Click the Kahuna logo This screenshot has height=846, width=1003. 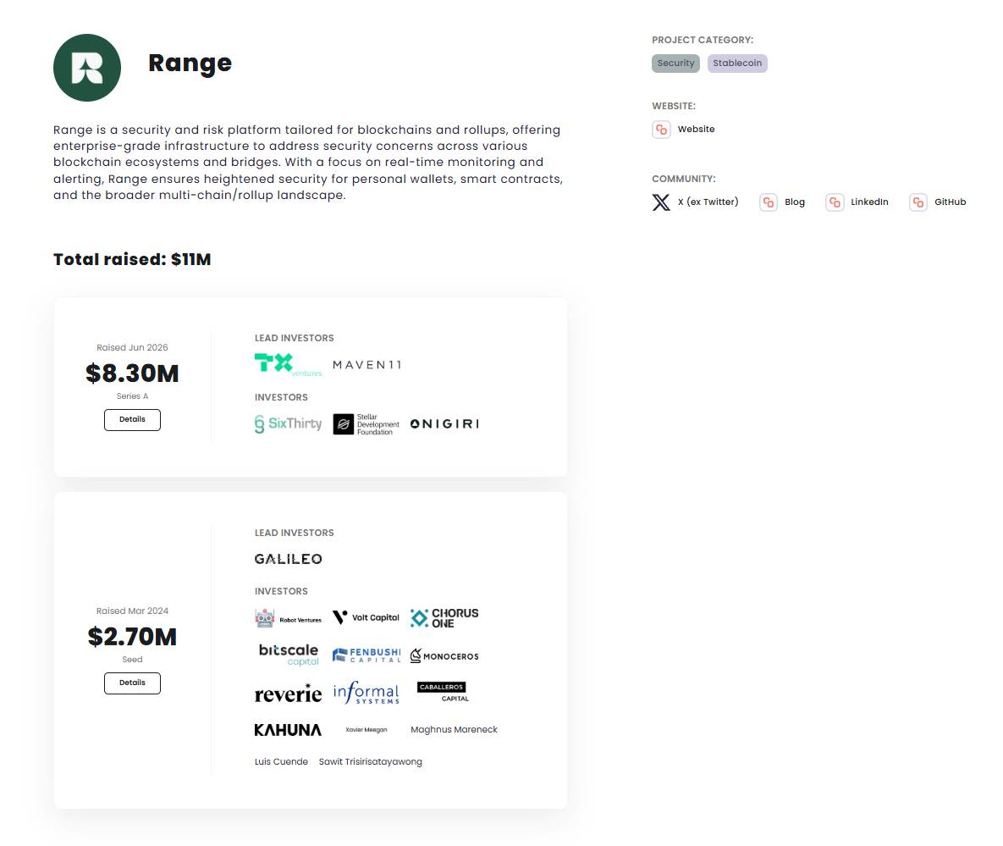tap(288, 730)
